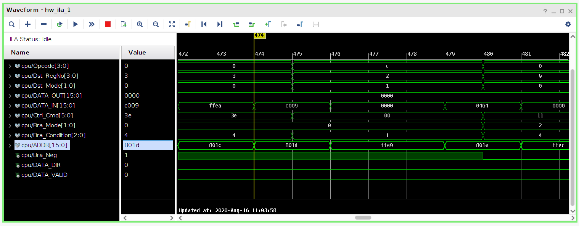Click the yellow 474 cursor flag
Viewport: 579px width, 226px height.
(259, 35)
